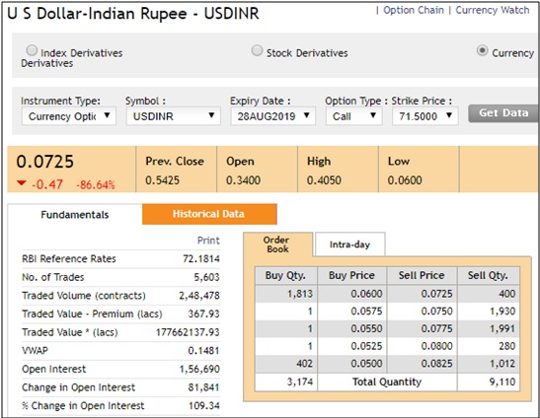The width and height of the screenshot is (540, 418).
Task: Click the percentage change -86.64%
Action: tap(96, 185)
